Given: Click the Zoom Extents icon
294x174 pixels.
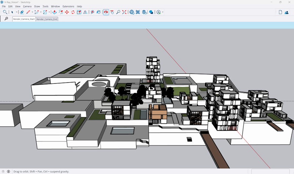Looking at the screenshot, I should pos(124,12).
